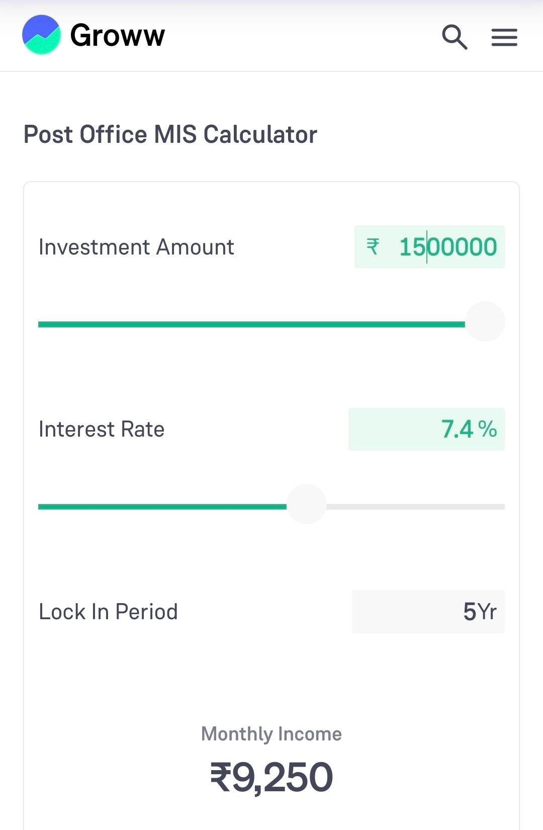The height and width of the screenshot is (830, 543).
Task: Open search with the magnifier icon
Action: 455,37
